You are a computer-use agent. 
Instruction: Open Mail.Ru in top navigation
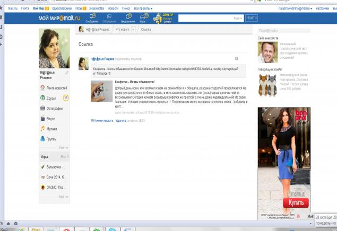pos(13,8)
